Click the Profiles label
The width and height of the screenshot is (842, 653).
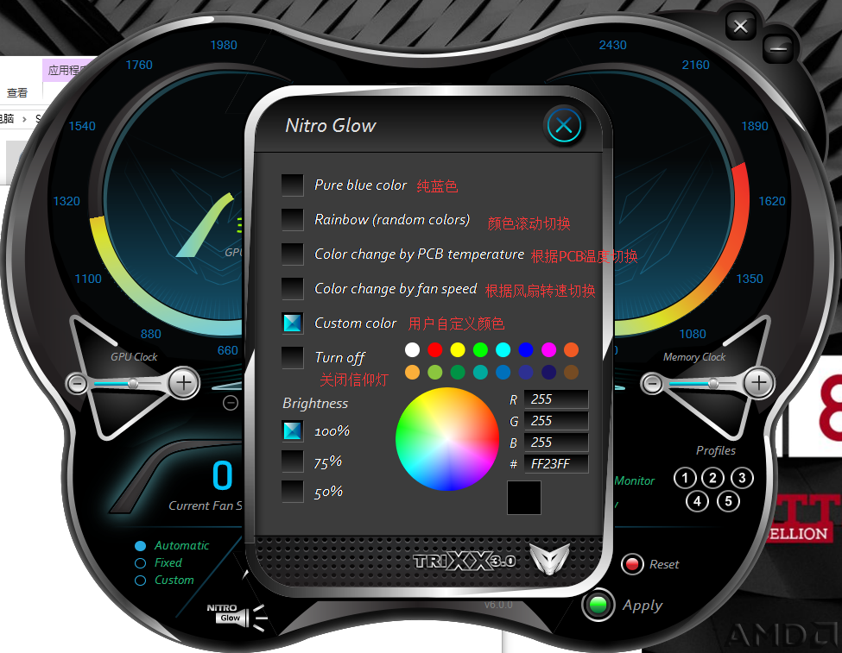(716, 450)
